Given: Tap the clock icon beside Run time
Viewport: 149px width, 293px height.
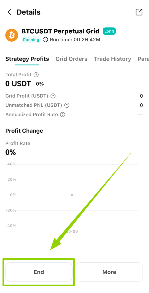Looking at the screenshot, I should (45, 40).
